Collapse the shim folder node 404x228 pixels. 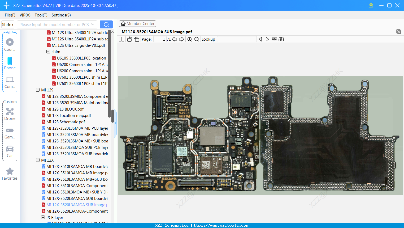(48, 52)
